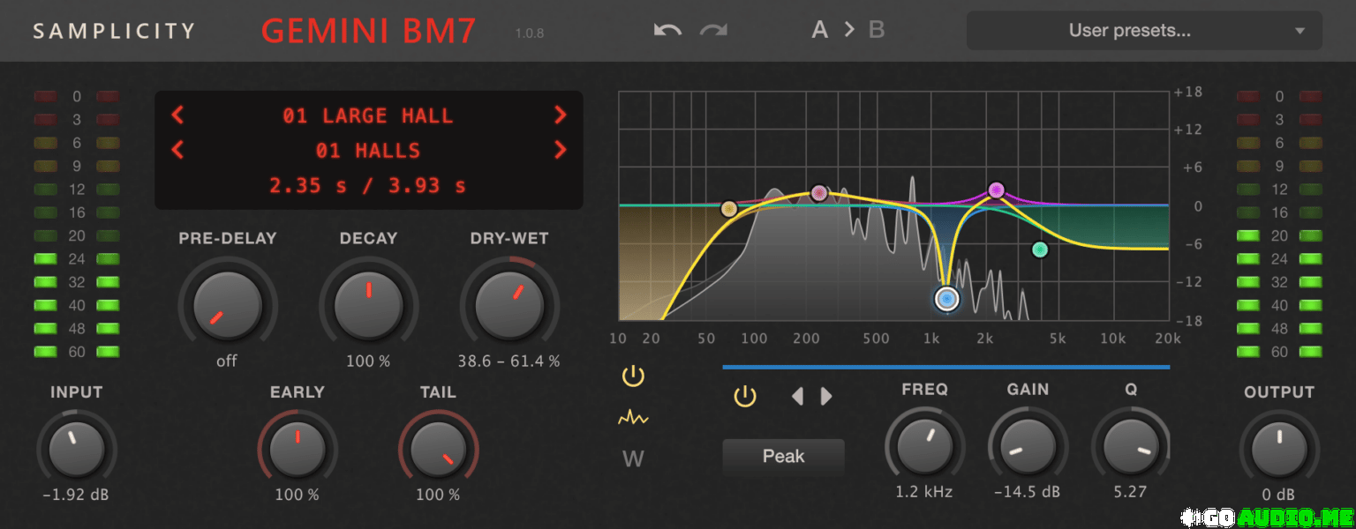The width and height of the screenshot is (1356, 529).
Task: Toggle the selected EQ band power button
Action: pyautogui.click(x=745, y=397)
